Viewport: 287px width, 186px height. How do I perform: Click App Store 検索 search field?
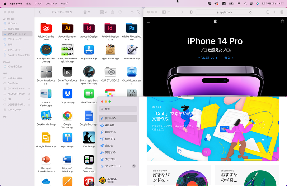pyautogui.click(x=118, y=109)
